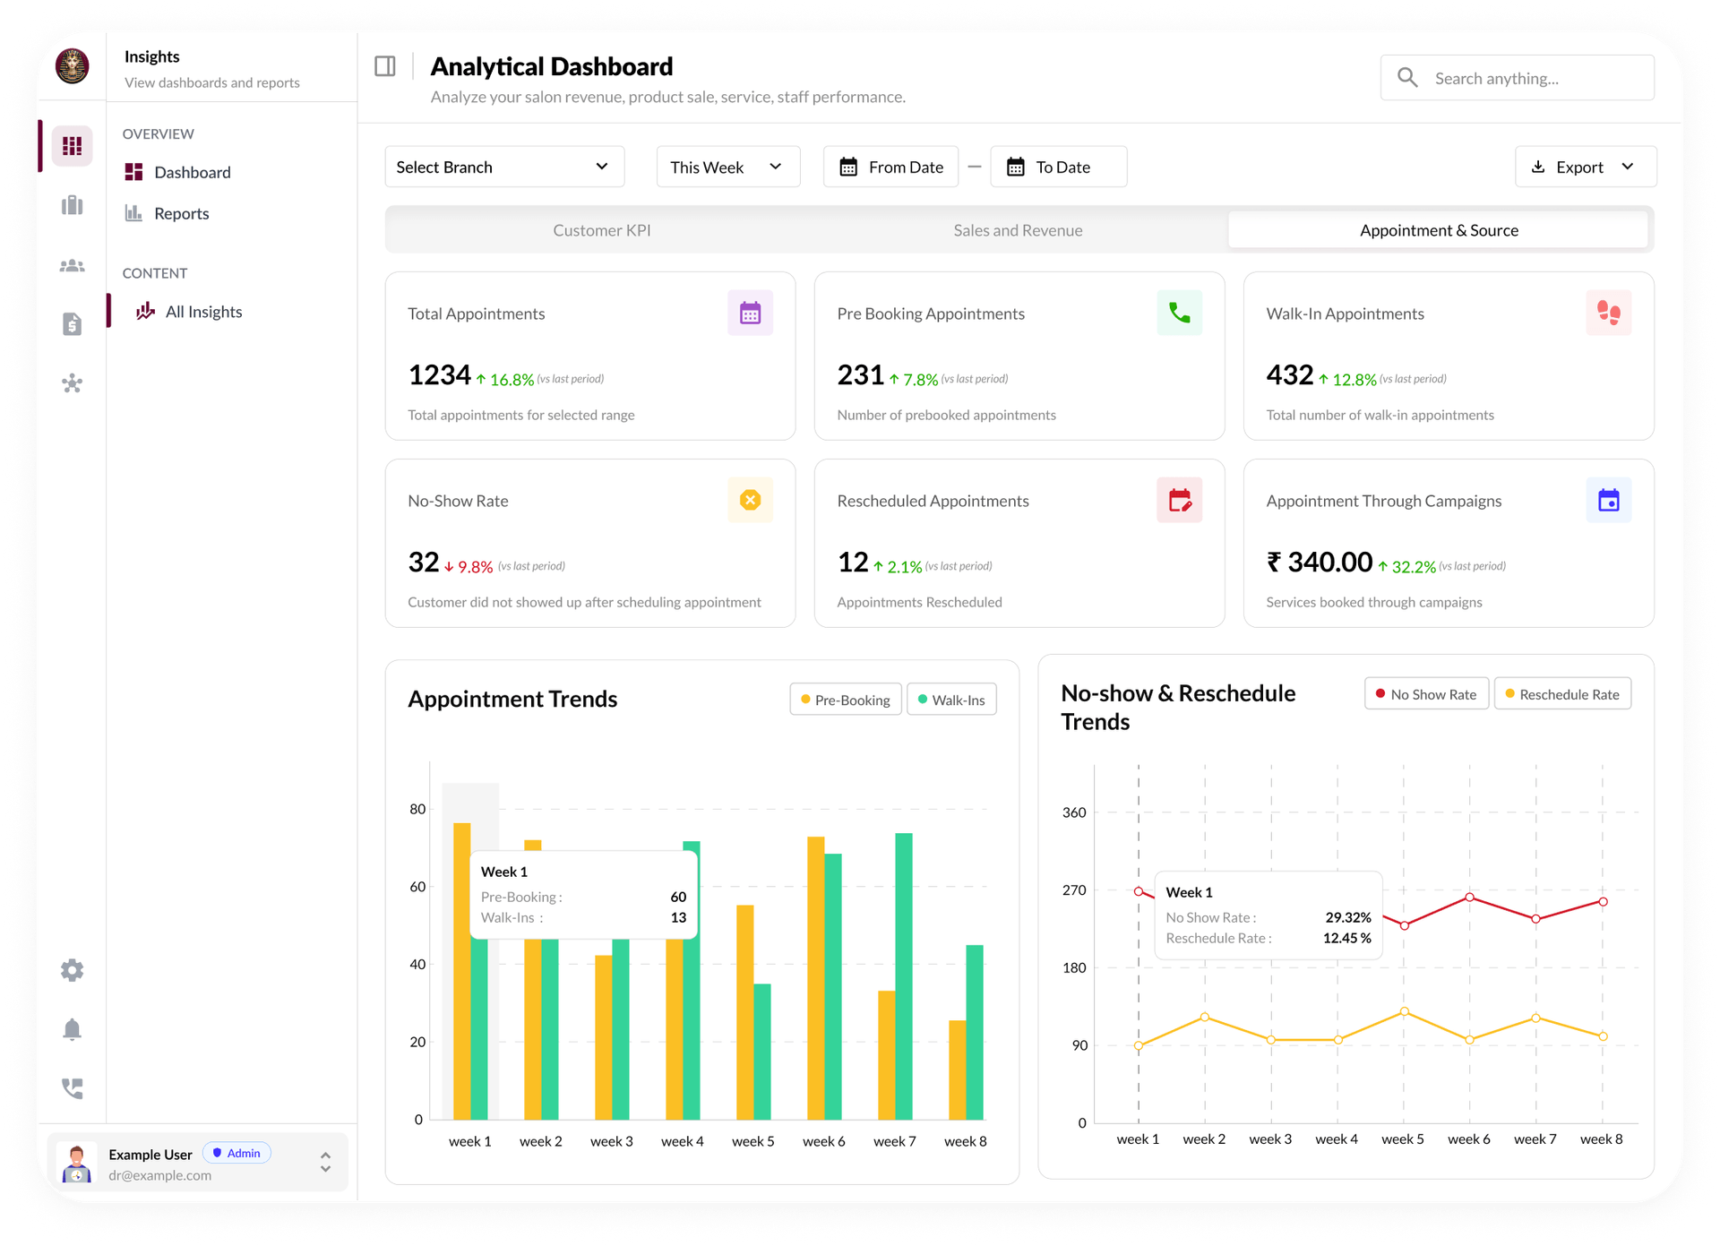The width and height of the screenshot is (1720, 1246).
Task: Open All Insights under Content
Action: tap(204, 312)
